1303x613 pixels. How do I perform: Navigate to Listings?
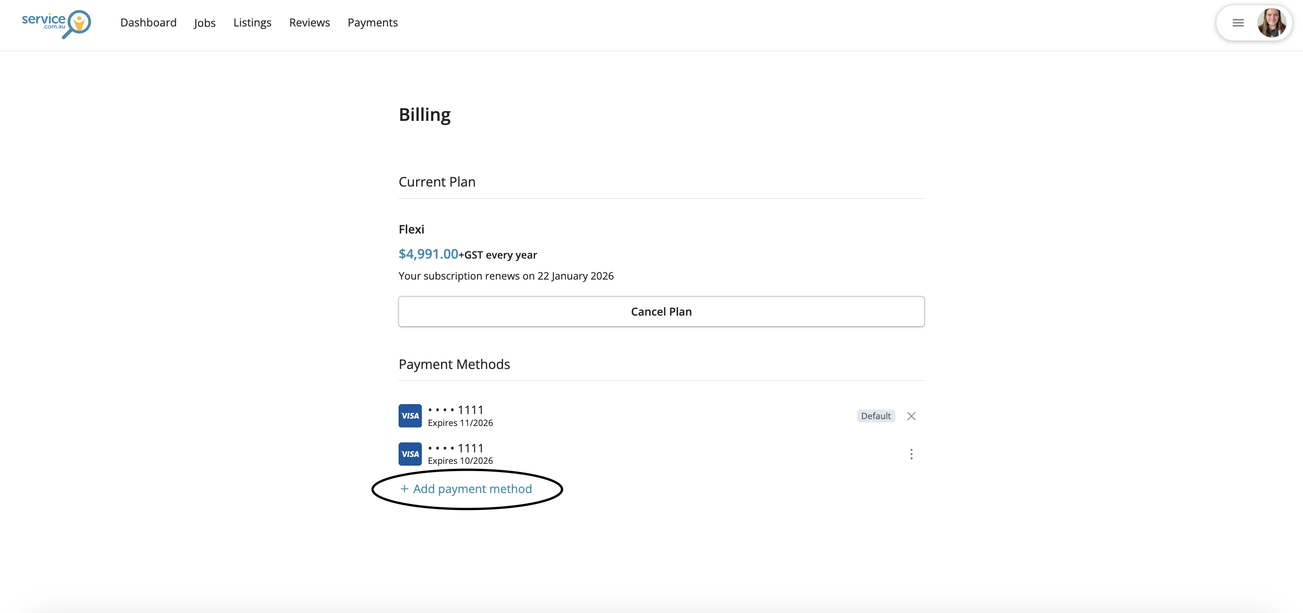point(252,23)
